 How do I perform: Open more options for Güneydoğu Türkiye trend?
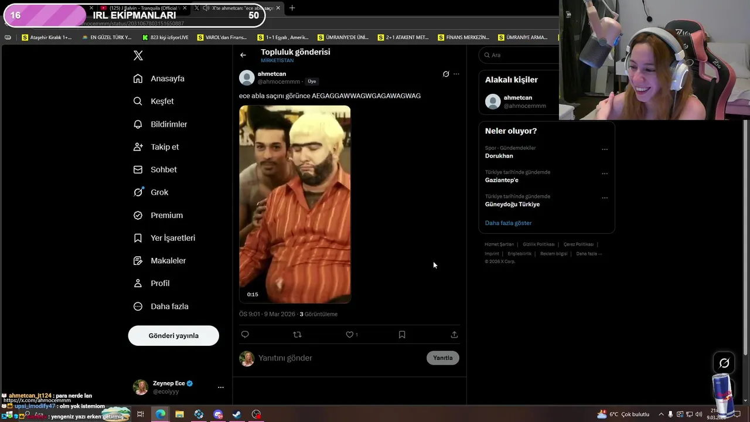605,198
